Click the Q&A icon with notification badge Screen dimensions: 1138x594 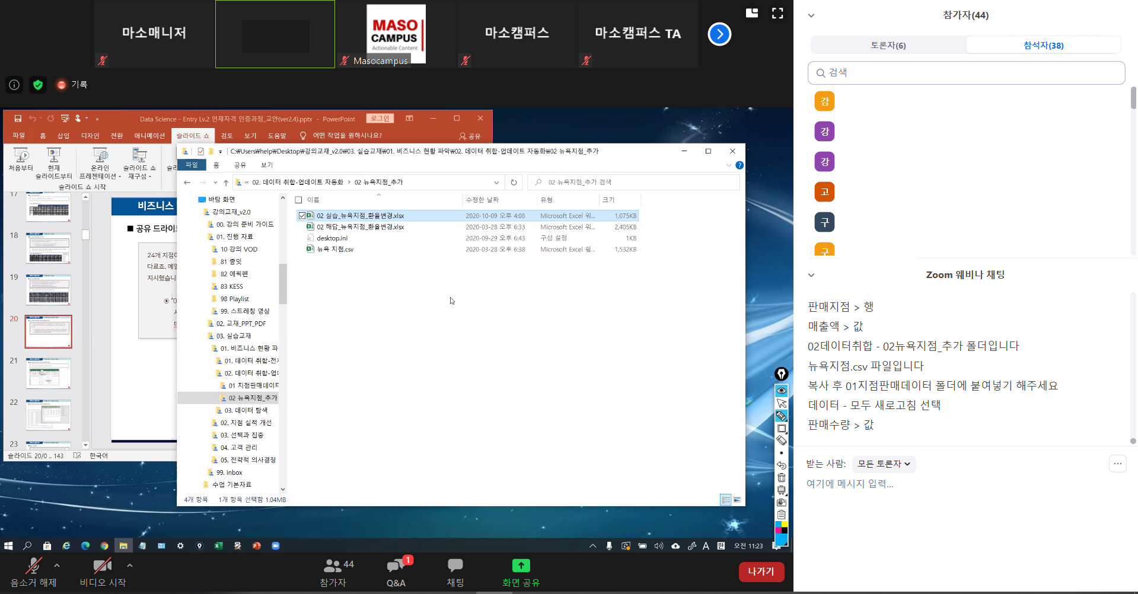396,567
